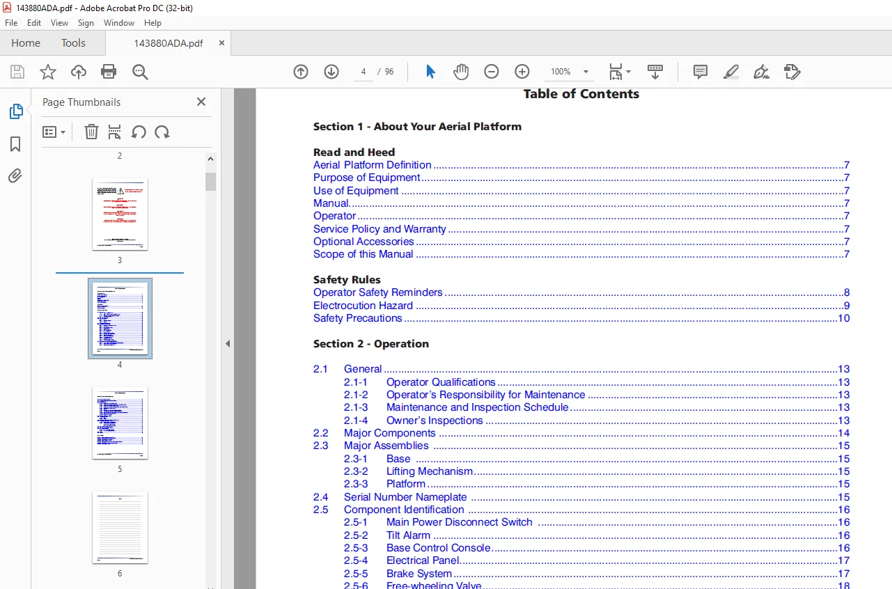This screenshot has width=892, height=589.
Task: Select the page 4 thumbnail
Action: click(120, 318)
